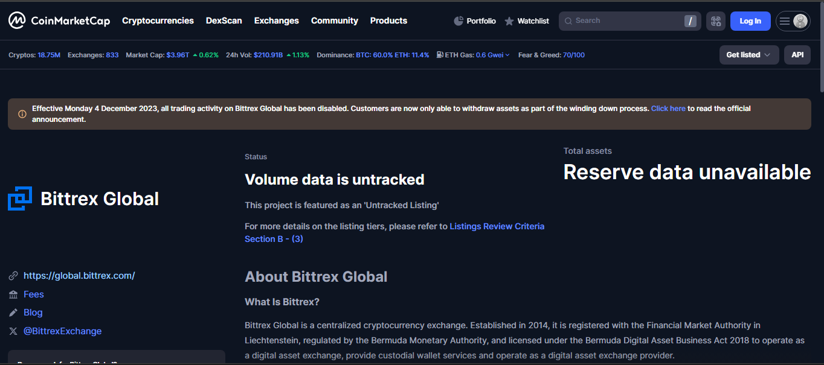Click the API button
Screen dimensions: 824x365
797,55
